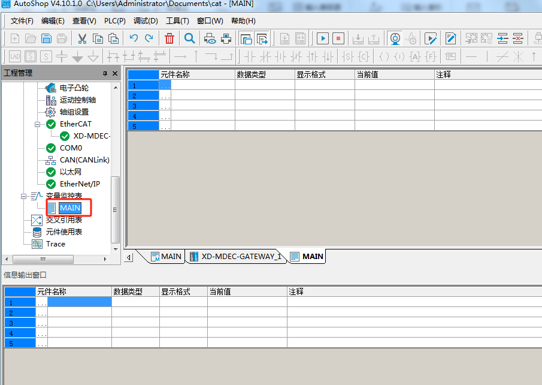The height and width of the screenshot is (385, 542).
Task: Click the upload from PLC icon
Action: click(374, 39)
